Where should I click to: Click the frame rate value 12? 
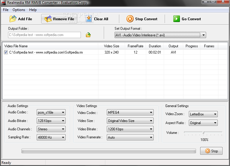click(x=135, y=52)
